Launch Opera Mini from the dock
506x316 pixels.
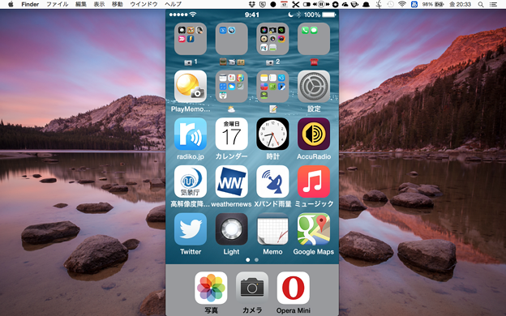point(294,288)
